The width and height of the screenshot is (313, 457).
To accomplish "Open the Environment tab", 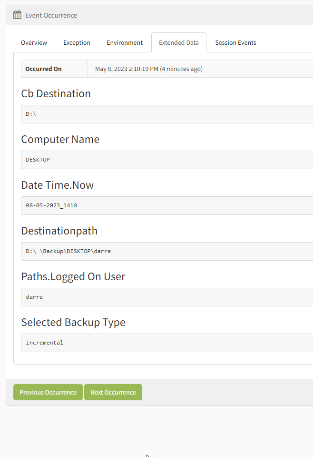I will pyautogui.click(x=125, y=42).
